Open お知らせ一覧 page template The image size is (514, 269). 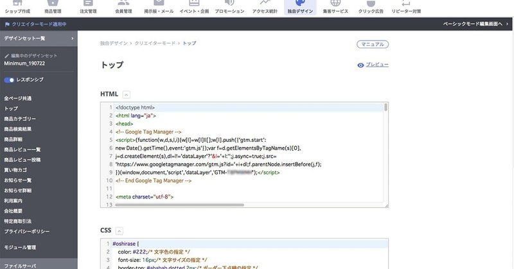tap(18, 180)
